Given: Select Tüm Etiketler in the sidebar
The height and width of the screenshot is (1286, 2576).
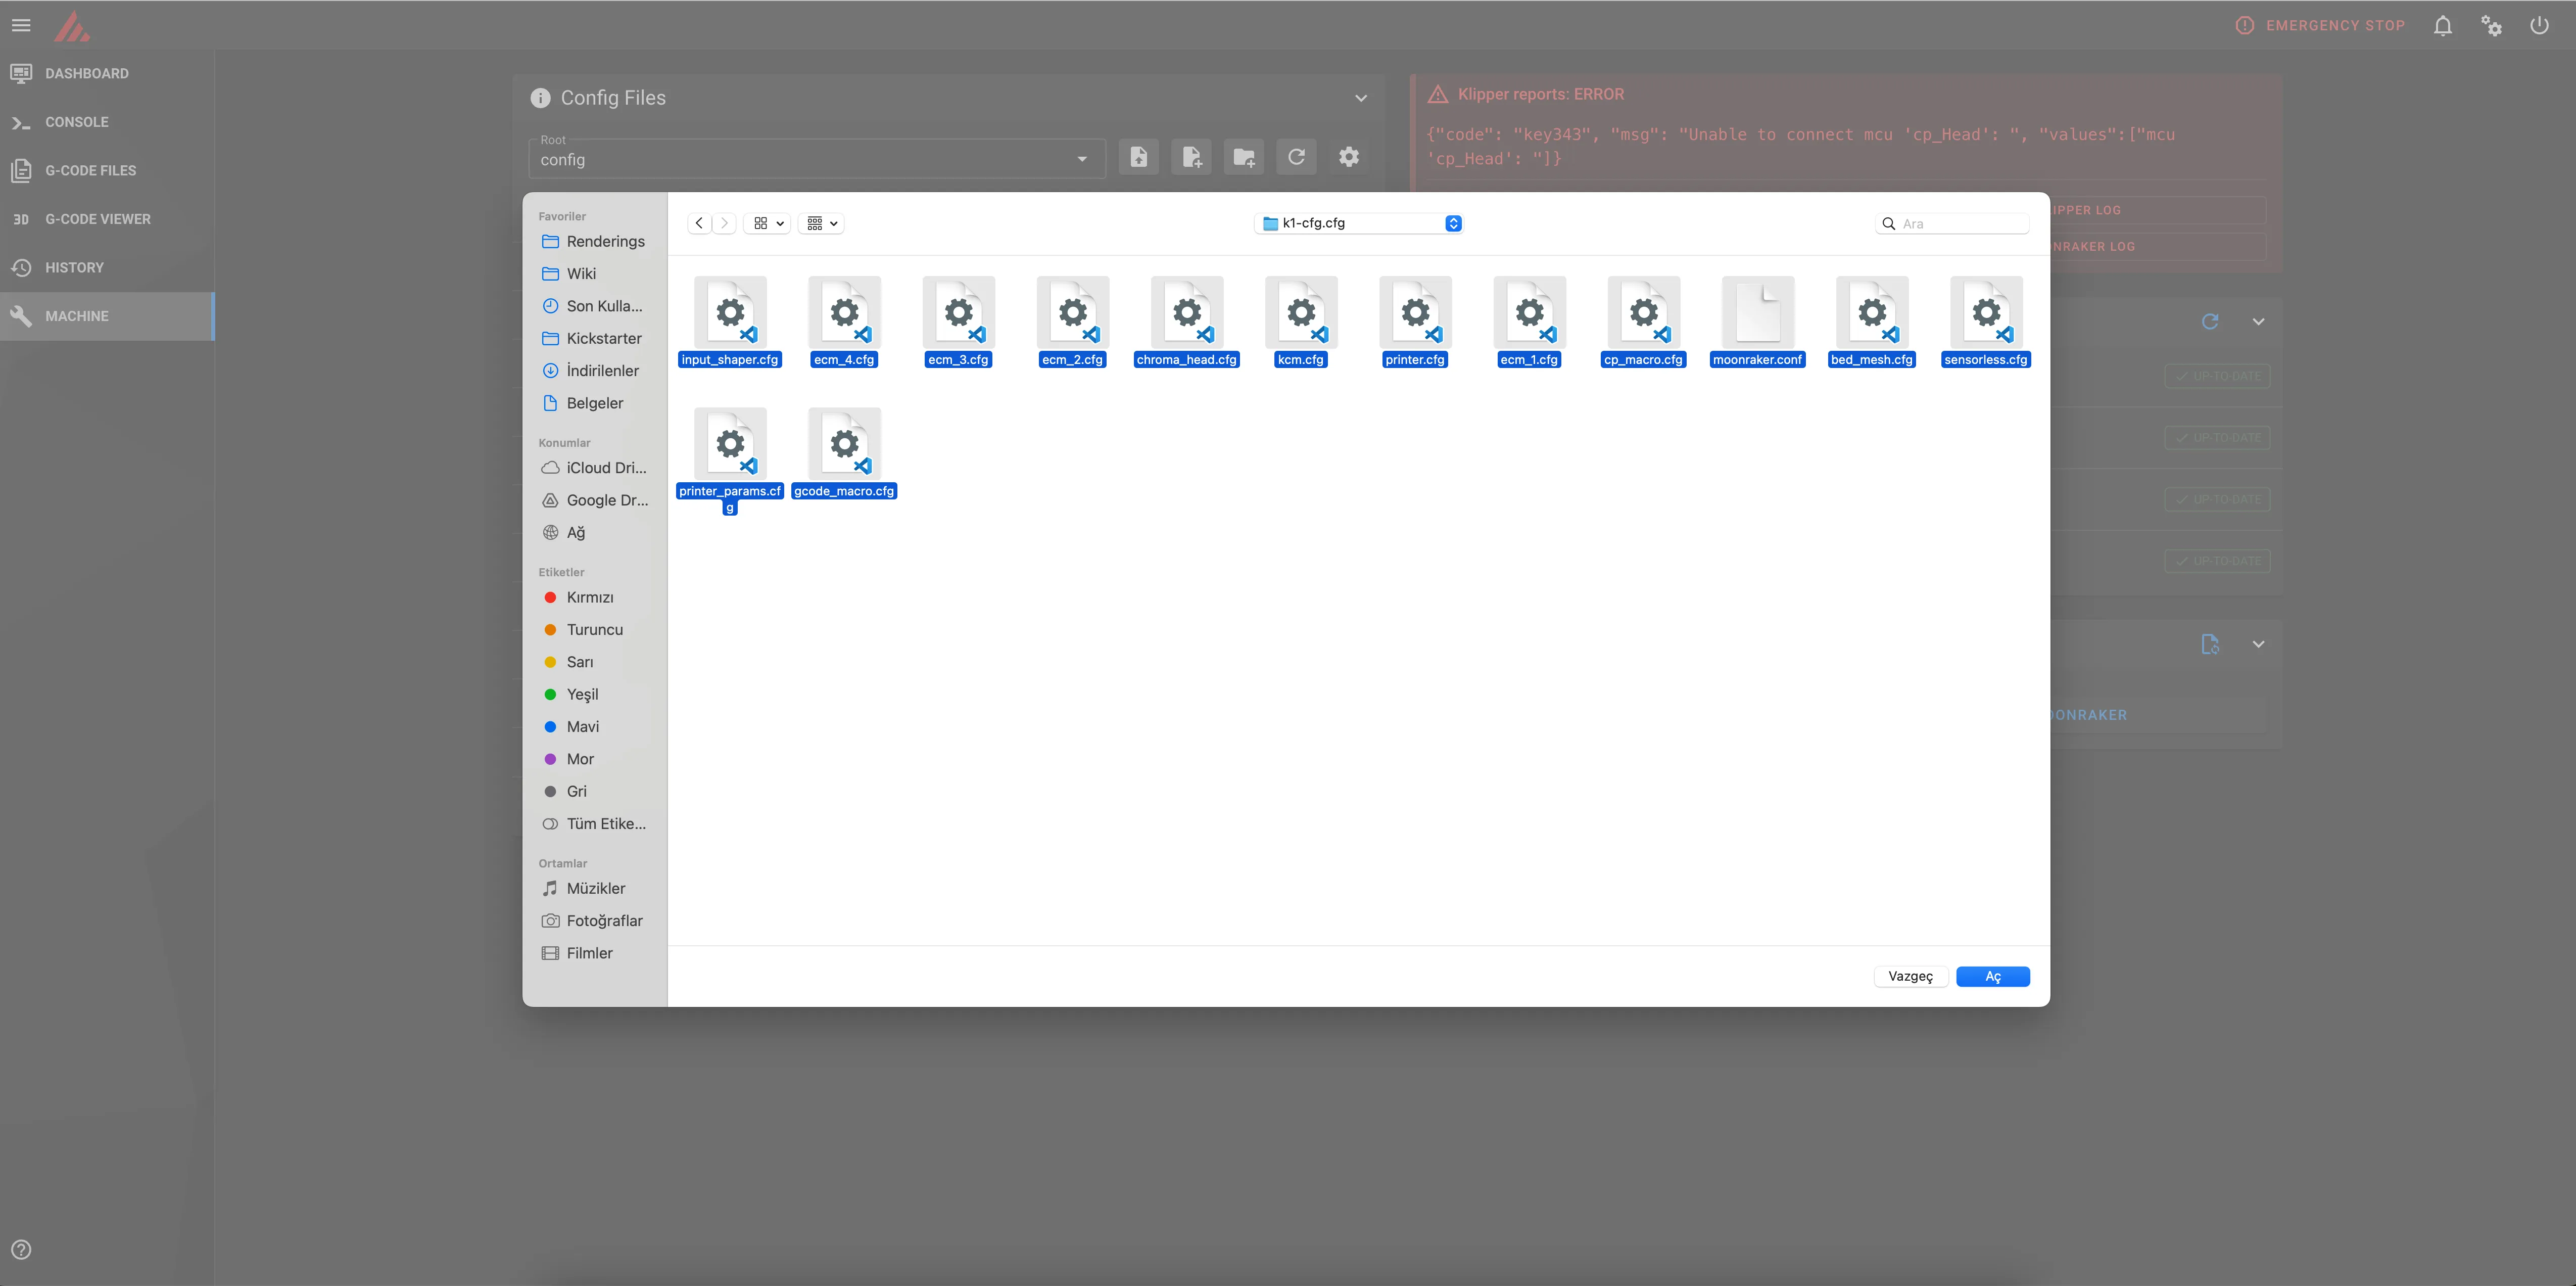Looking at the screenshot, I should (x=594, y=823).
